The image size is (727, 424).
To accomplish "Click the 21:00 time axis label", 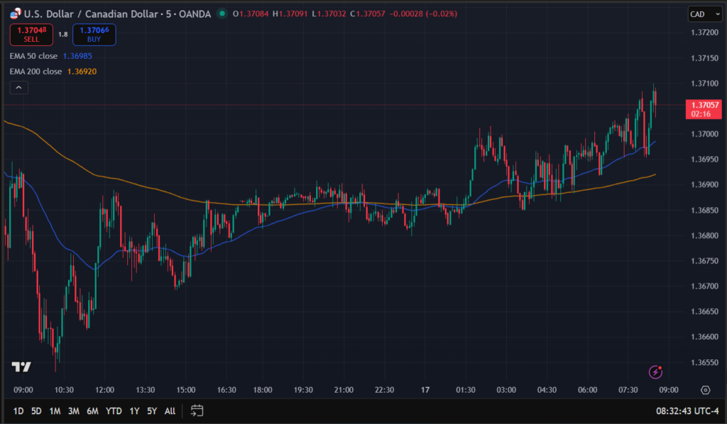I will 344,390.
